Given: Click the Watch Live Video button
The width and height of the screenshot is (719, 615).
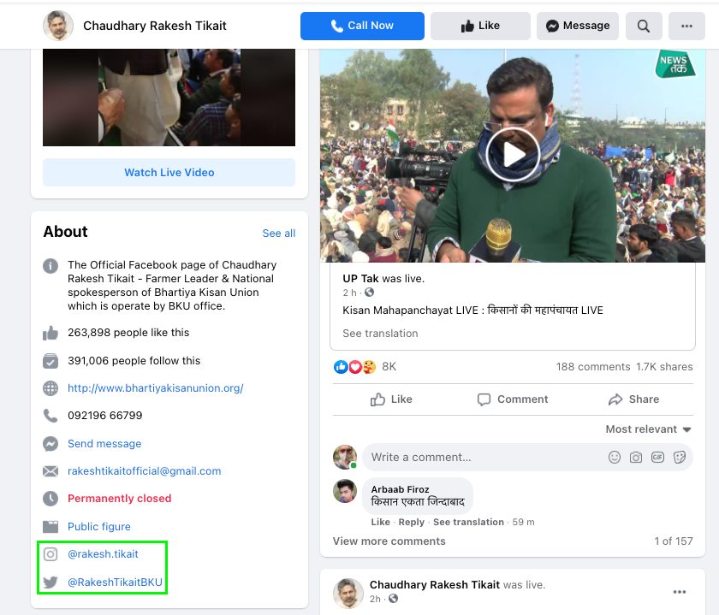Looking at the screenshot, I should tap(169, 173).
